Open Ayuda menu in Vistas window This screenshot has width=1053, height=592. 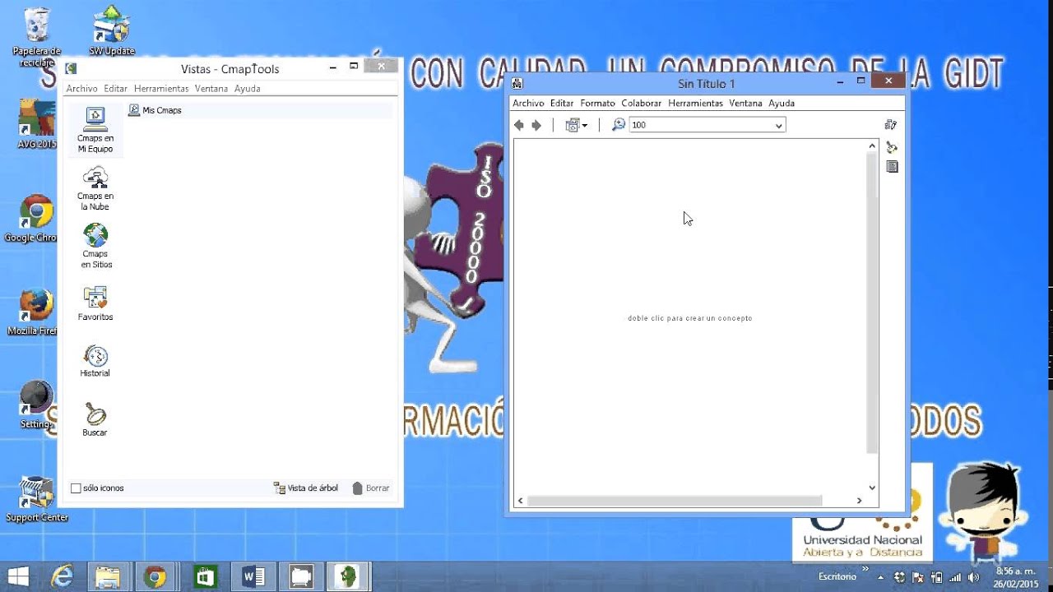(x=247, y=89)
